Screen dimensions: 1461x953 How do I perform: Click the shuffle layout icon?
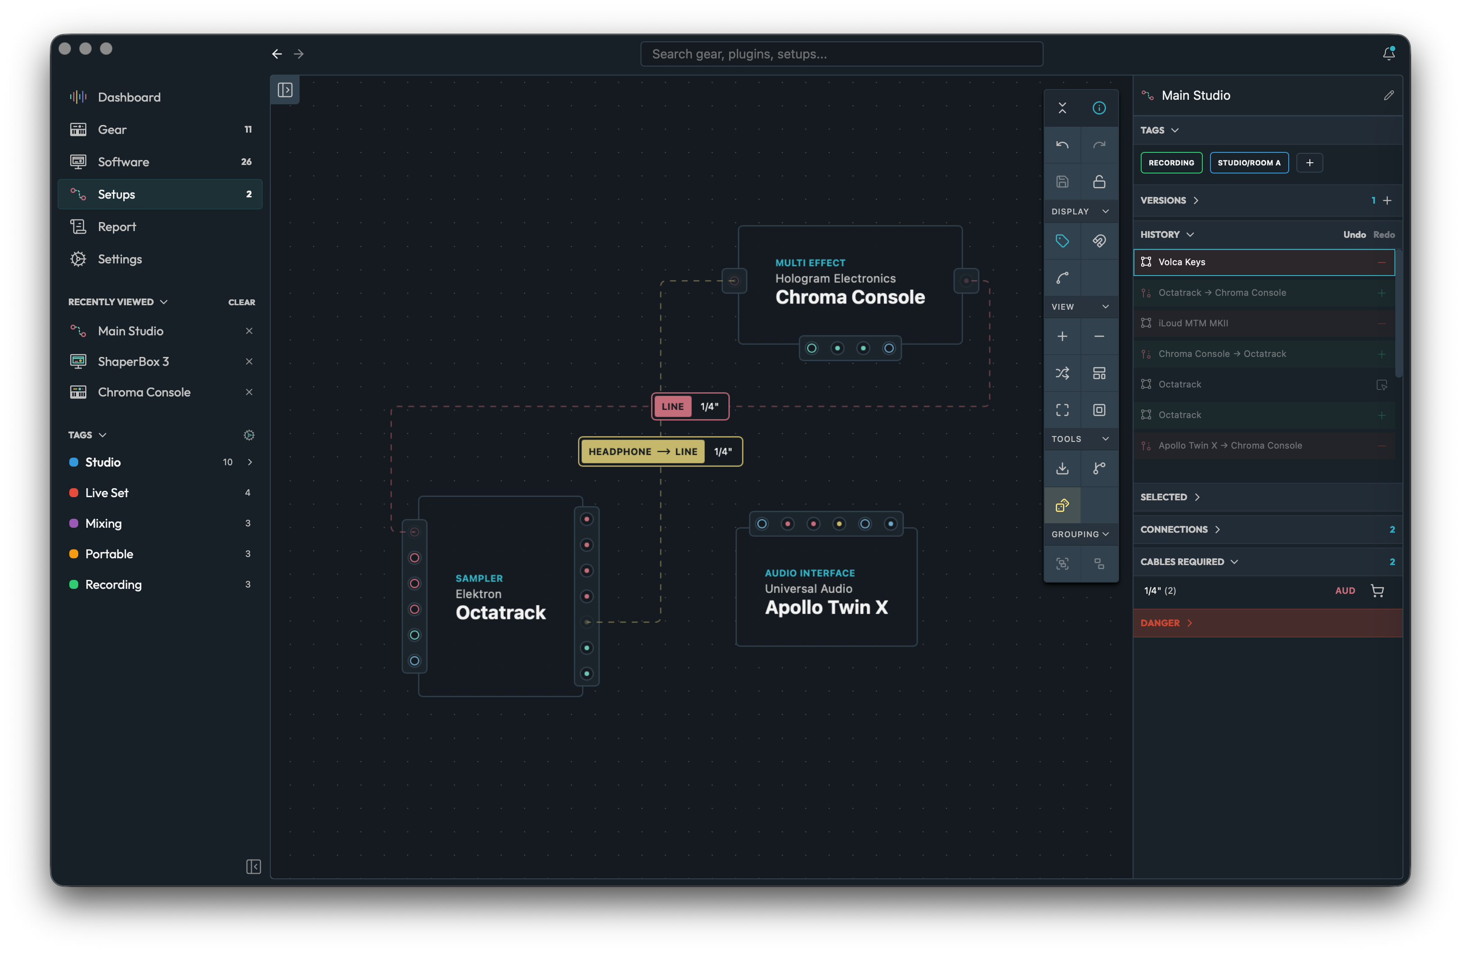(1062, 373)
